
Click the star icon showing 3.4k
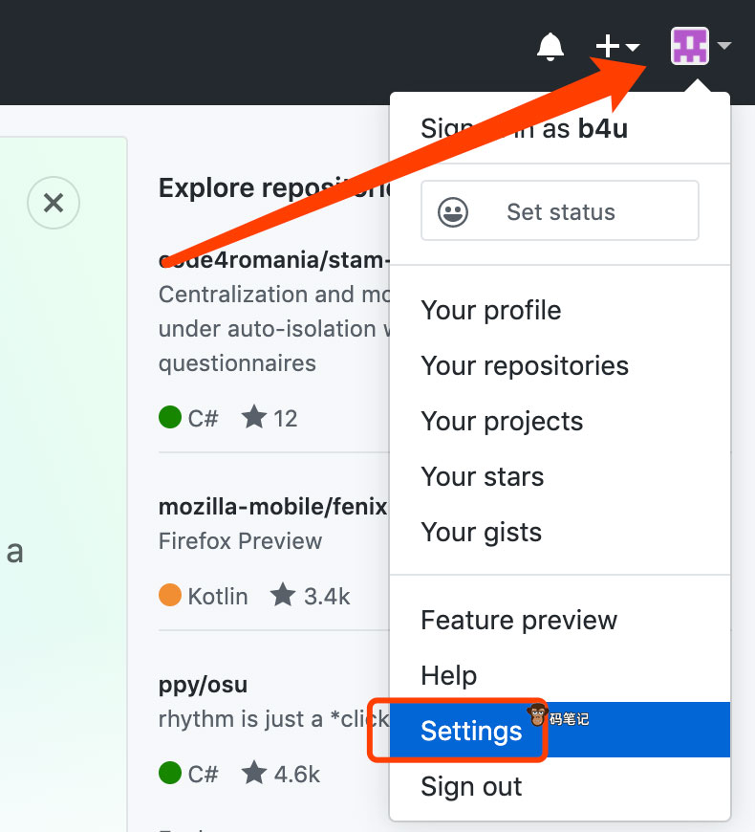(283, 596)
